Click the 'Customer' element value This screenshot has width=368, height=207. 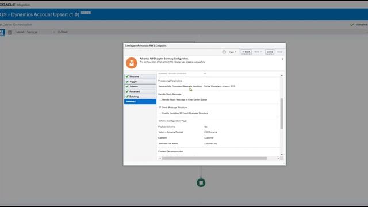coord(209,138)
